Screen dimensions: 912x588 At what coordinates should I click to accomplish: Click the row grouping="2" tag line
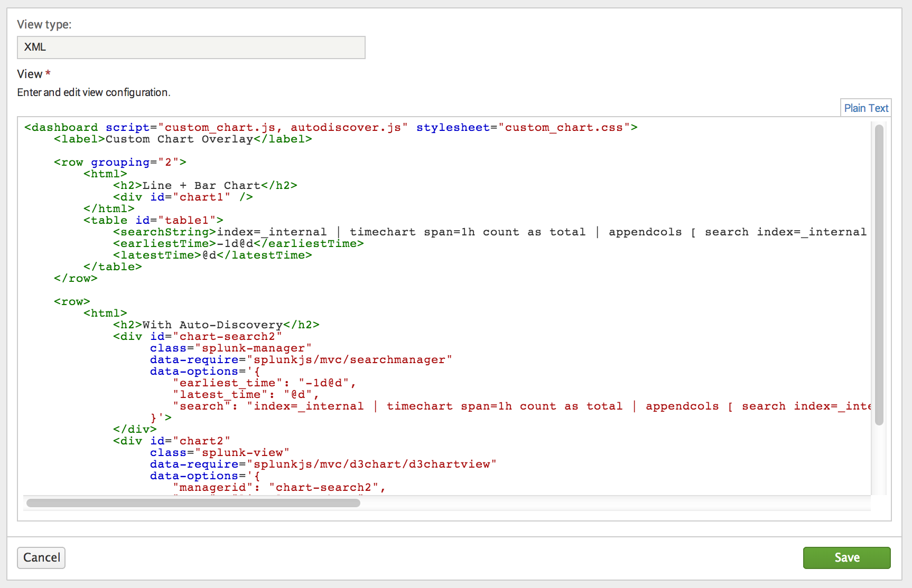[x=120, y=163]
